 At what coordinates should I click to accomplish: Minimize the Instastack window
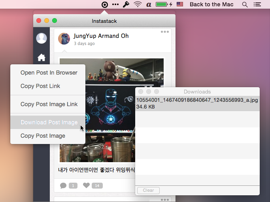(x=47, y=21)
